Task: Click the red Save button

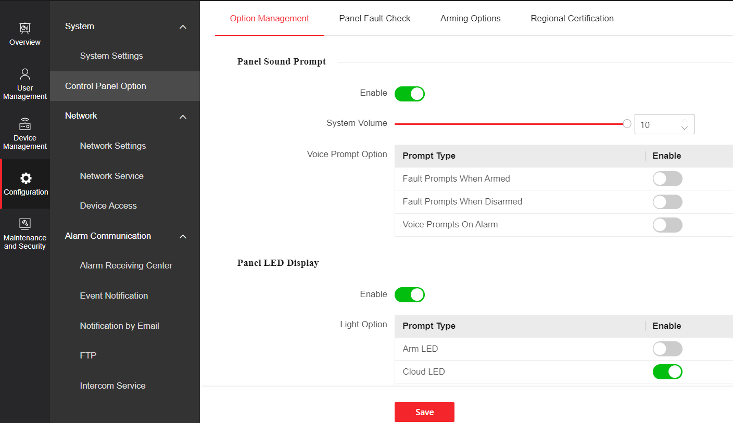Action: click(x=424, y=412)
